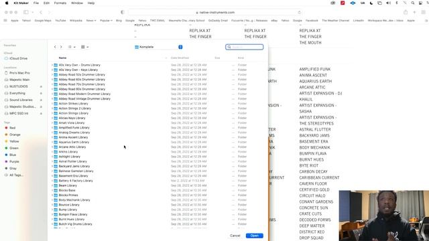The image size is (429, 241).
Task: Select Balinese Gamelan Library folder
Action: (x=76, y=171)
